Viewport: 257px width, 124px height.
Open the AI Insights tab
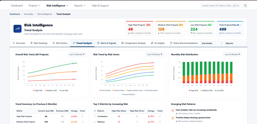pos(158,43)
